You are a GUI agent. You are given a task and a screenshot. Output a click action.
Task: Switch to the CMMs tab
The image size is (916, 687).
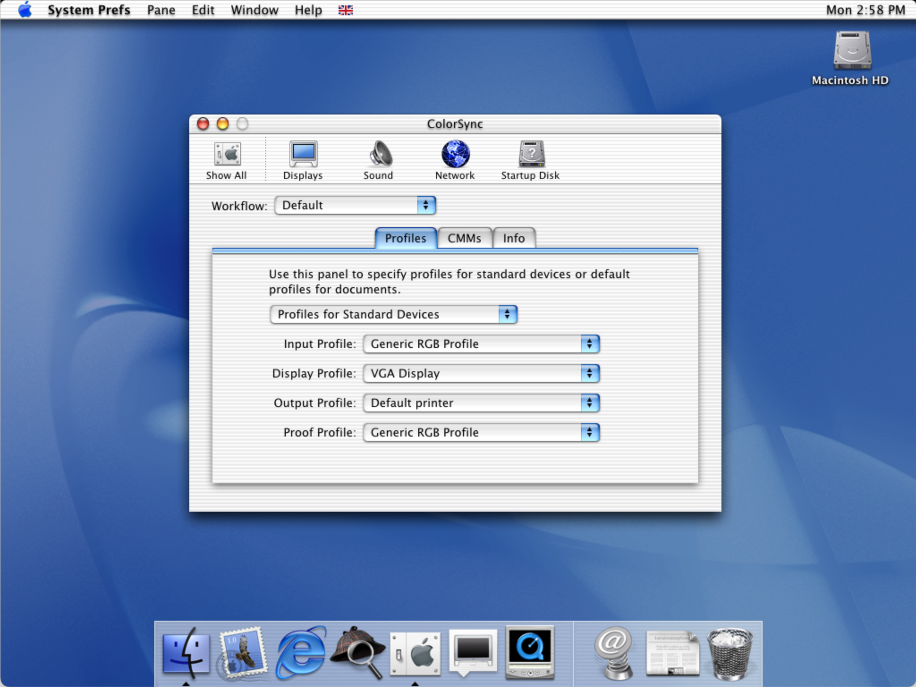point(465,238)
